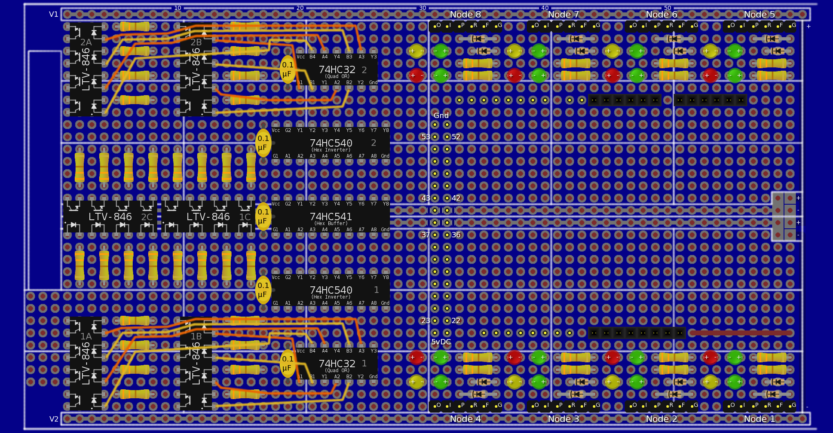Click the LTV-846 1B optocoupler
The width and height of the screenshot is (833, 433).
click(x=196, y=364)
